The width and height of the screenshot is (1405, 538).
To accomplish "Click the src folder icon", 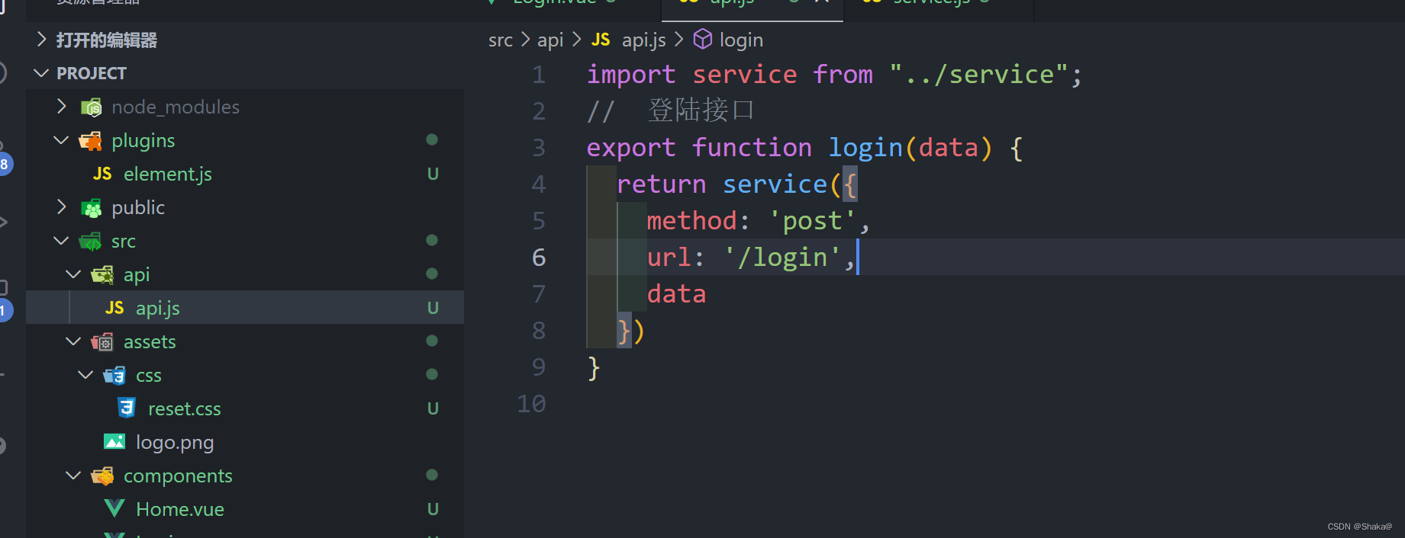I will tap(90, 242).
